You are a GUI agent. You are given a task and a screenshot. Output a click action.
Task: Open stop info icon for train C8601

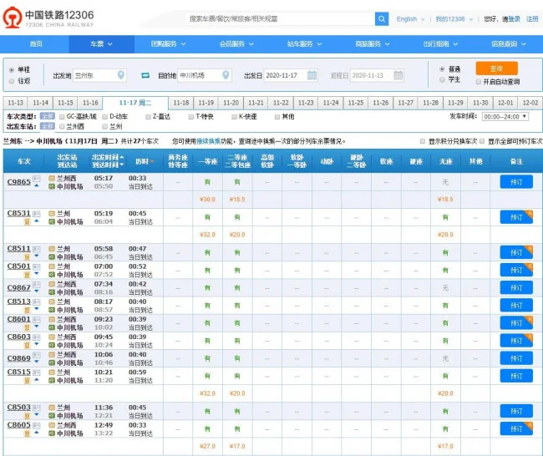pyautogui.click(x=37, y=320)
